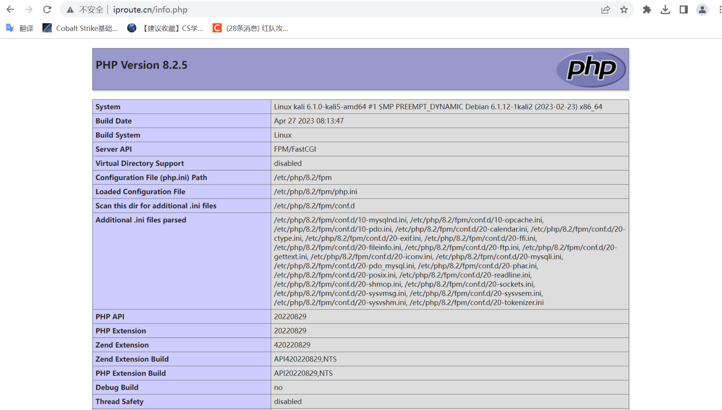This screenshot has width=722, height=410.
Task: Click the address bar URL iproute.cn/info.php
Action: [x=150, y=10]
